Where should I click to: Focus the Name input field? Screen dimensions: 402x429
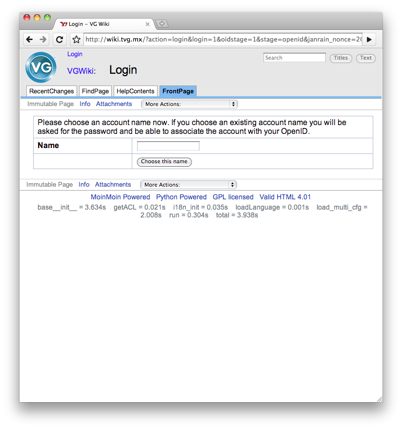[168, 146]
